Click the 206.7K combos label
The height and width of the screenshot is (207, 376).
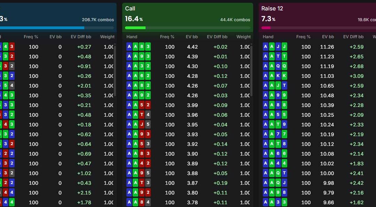click(x=98, y=20)
